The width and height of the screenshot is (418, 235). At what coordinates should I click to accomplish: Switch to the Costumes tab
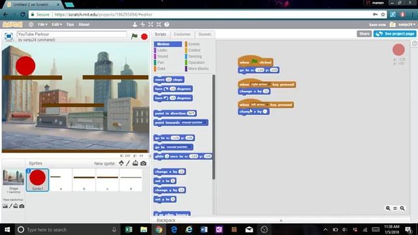[182, 35]
